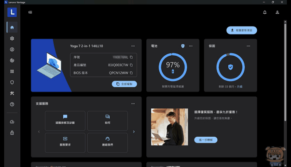Open the performance gauge icon in sidebar

[x=12, y=122]
